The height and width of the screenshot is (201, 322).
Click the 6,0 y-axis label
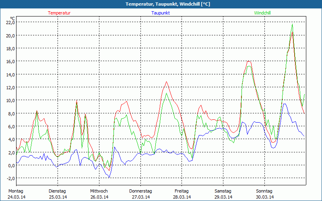tap(12, 127)
